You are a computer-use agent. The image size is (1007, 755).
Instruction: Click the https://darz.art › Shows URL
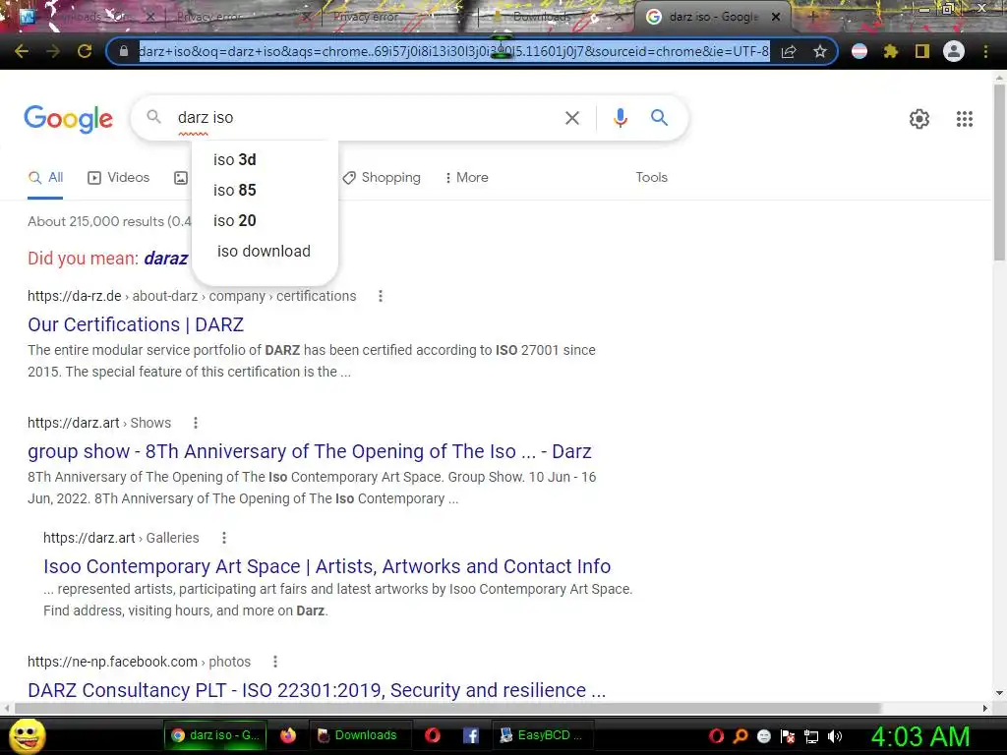coord(99,423)
